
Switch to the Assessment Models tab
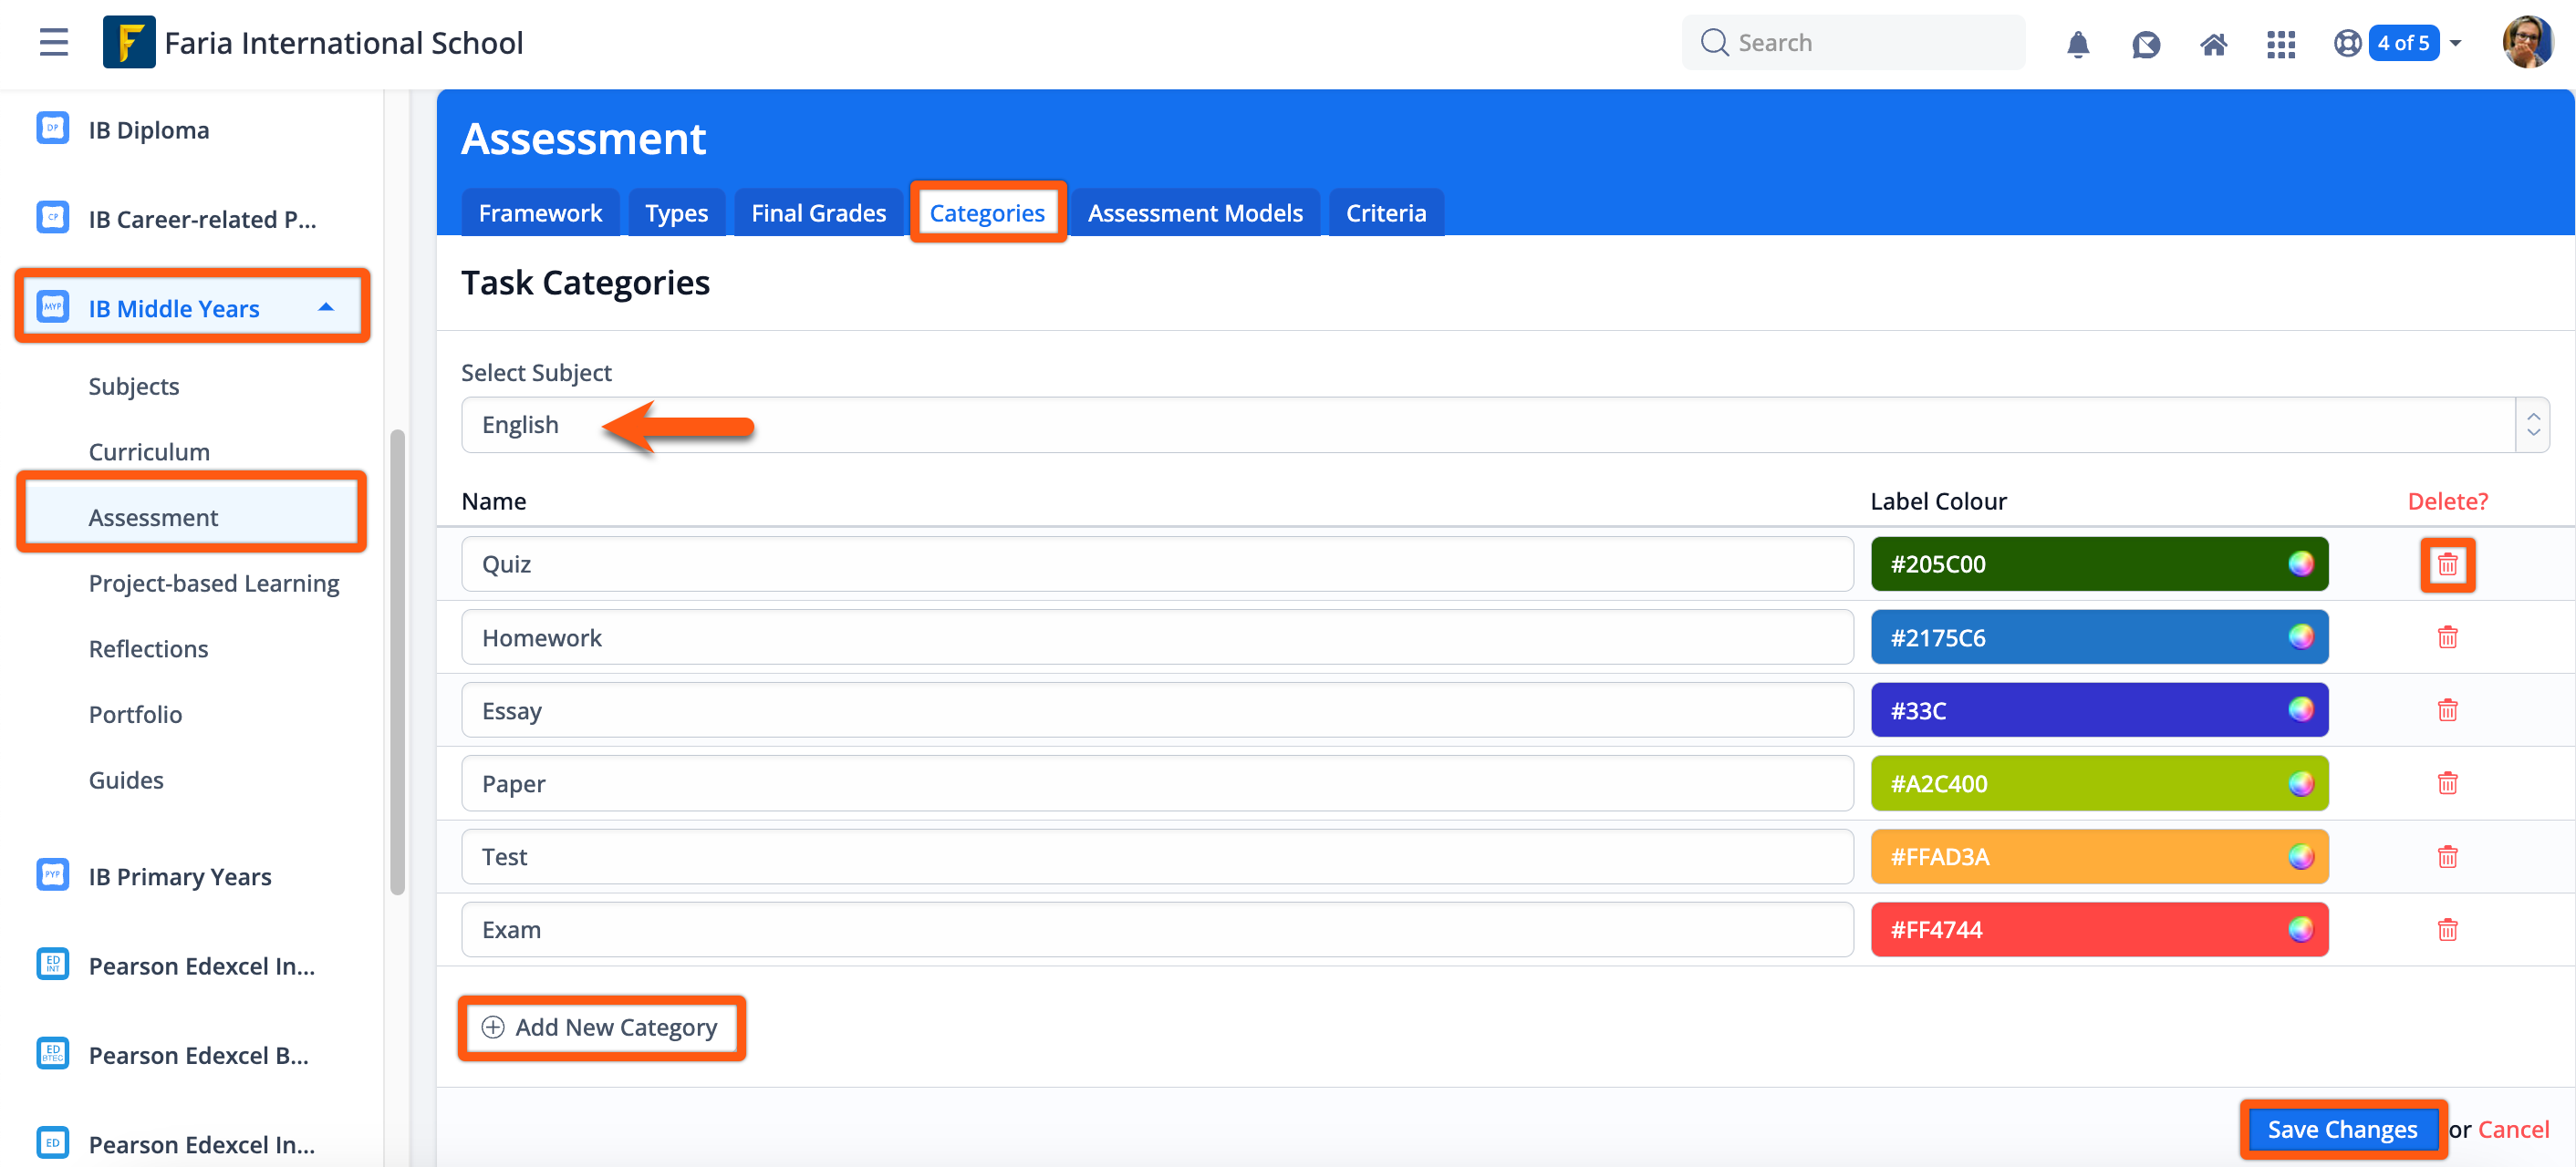(1195, 212)
